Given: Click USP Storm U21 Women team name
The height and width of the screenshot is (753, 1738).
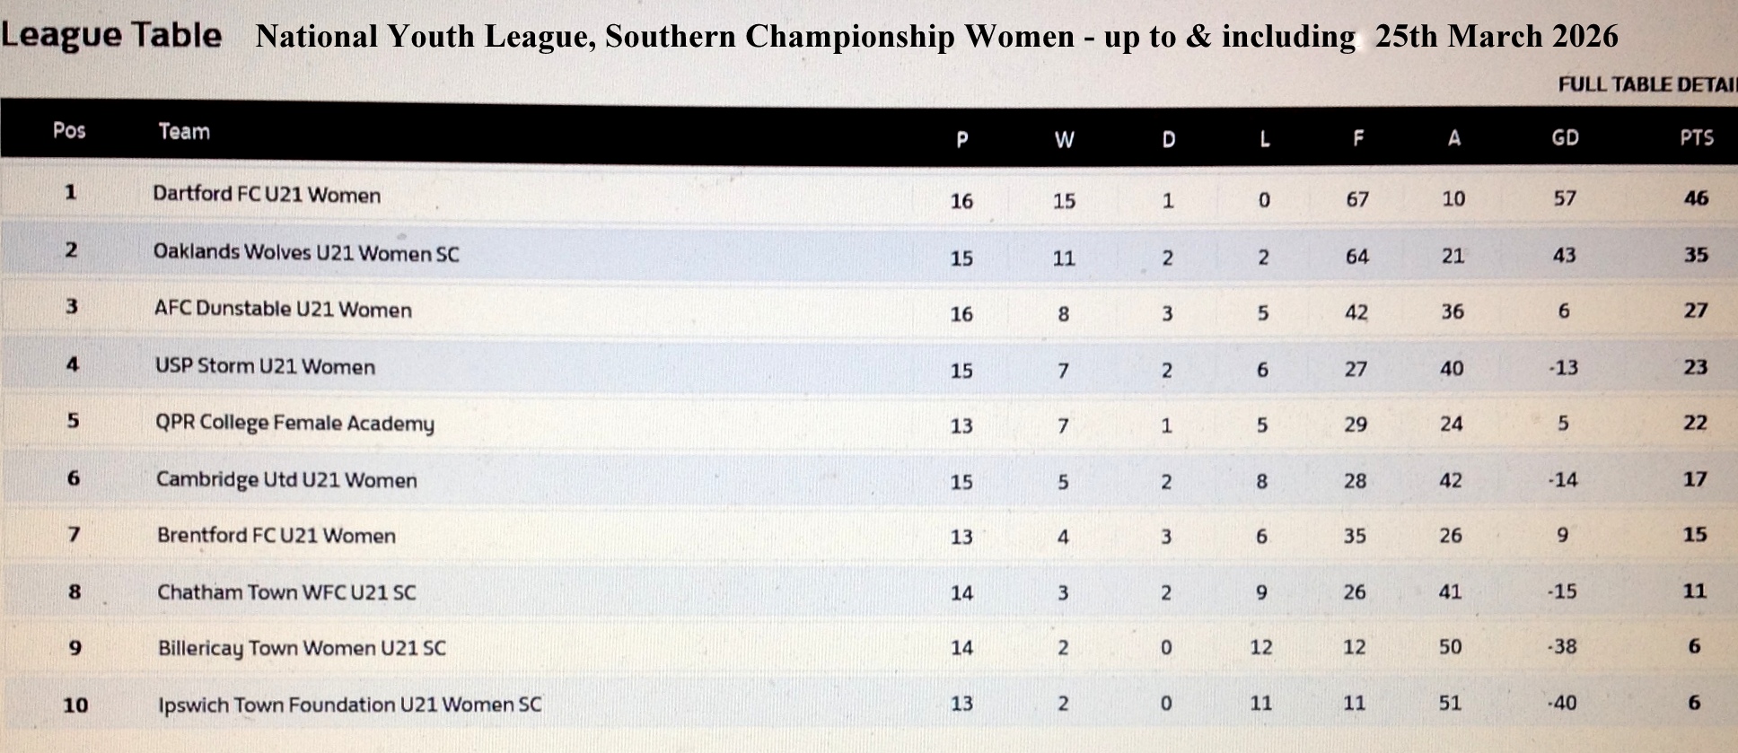Looking at the screenshot, I should (x=265, y=366).
